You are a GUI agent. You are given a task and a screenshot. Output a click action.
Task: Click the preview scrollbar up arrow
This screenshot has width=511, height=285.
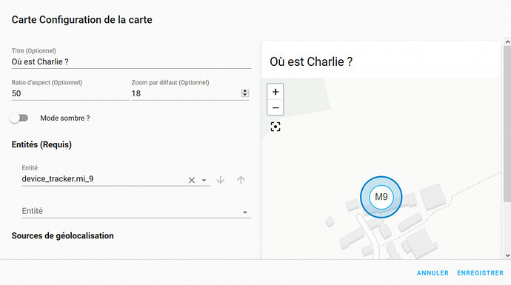point(507,42)
